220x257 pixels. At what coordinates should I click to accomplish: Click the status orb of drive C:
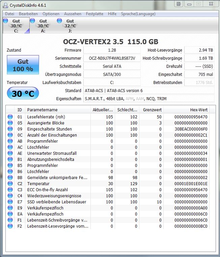click(6, 21)
